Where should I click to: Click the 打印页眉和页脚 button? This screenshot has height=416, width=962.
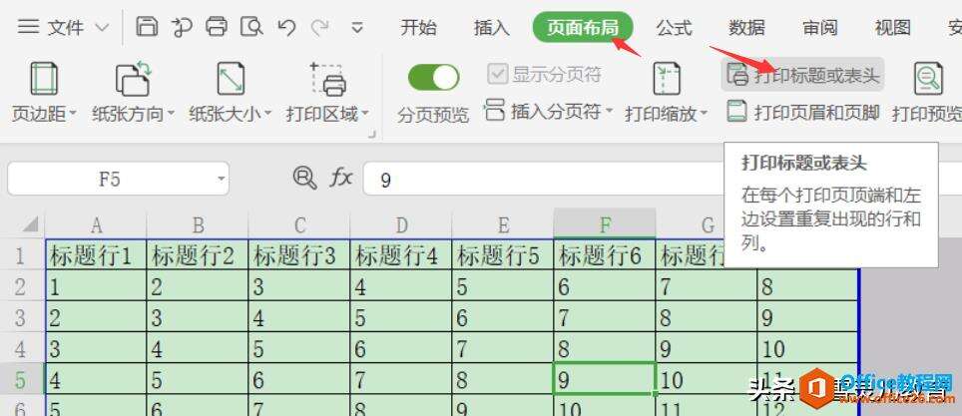pyautogui.click(x=803, y=112)
